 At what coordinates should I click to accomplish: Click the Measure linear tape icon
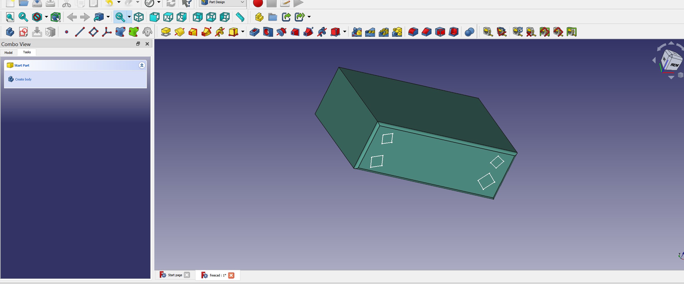[x=488, y=32]
